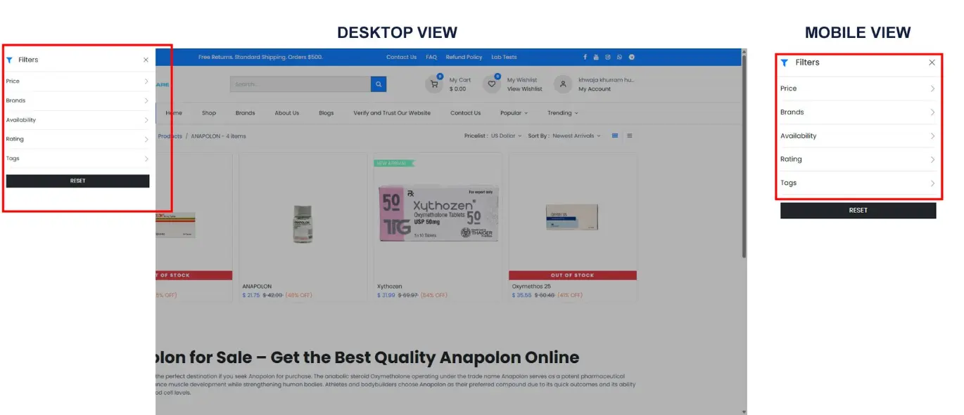Visit the Facebook page via header icon

tap(585, 57)
